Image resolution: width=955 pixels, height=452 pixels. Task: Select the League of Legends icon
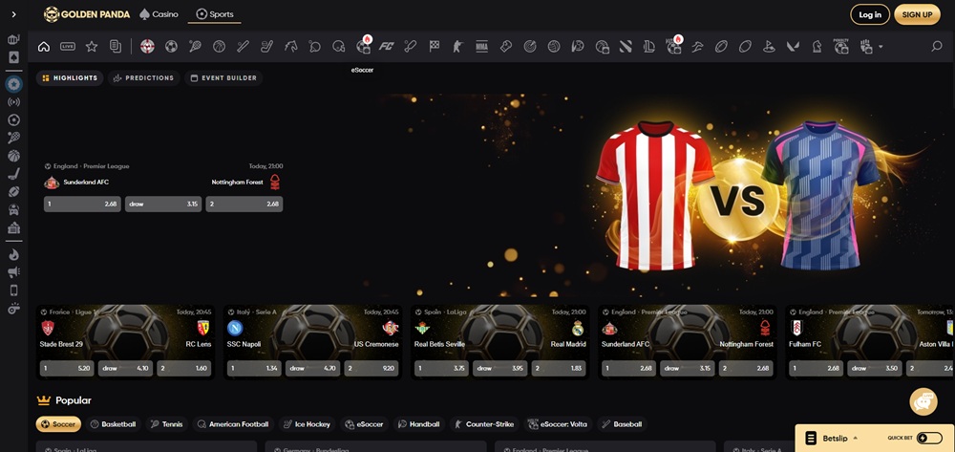click(649, 46)
